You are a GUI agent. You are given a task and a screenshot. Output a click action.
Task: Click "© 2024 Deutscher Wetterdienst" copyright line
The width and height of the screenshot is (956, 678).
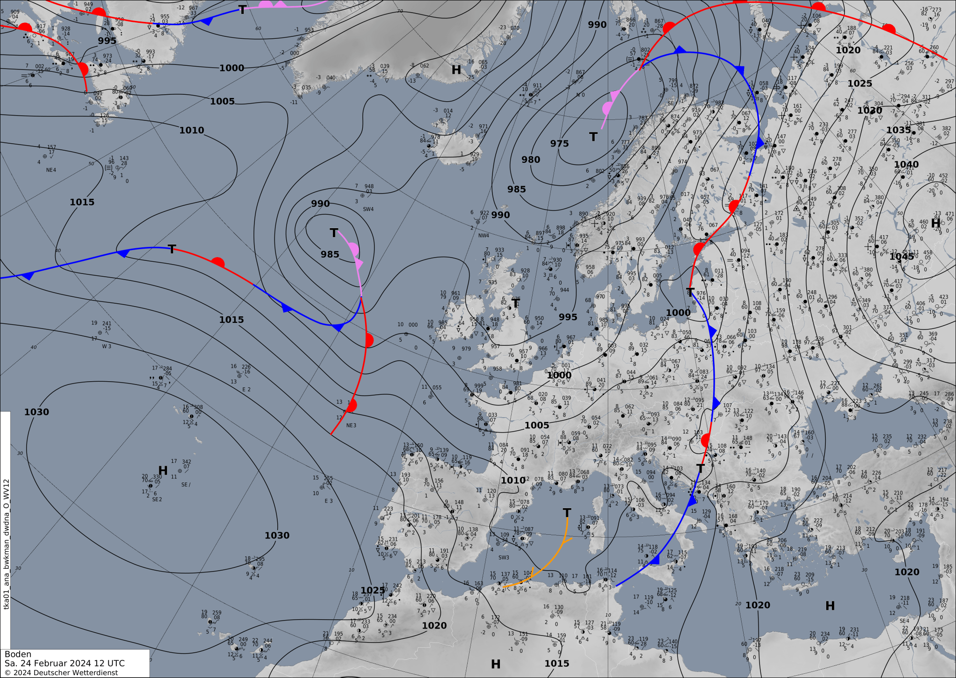click(61, 672)
